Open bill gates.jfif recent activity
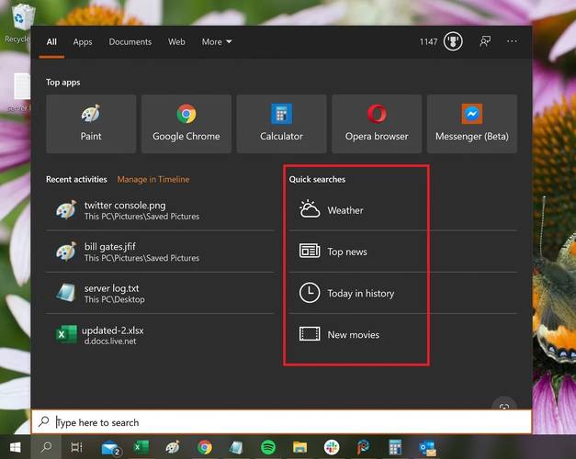 coord(160,252)
